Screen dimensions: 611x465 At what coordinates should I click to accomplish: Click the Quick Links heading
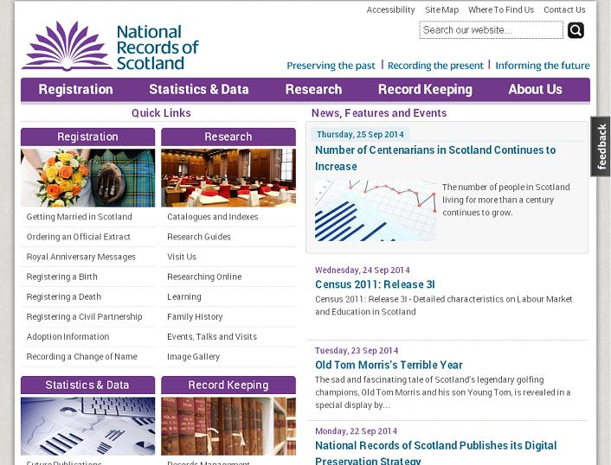coord(161,113)
